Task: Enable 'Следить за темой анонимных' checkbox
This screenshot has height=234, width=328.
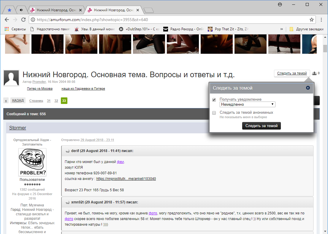Action: pyautogui.click(x=214, y=113)
